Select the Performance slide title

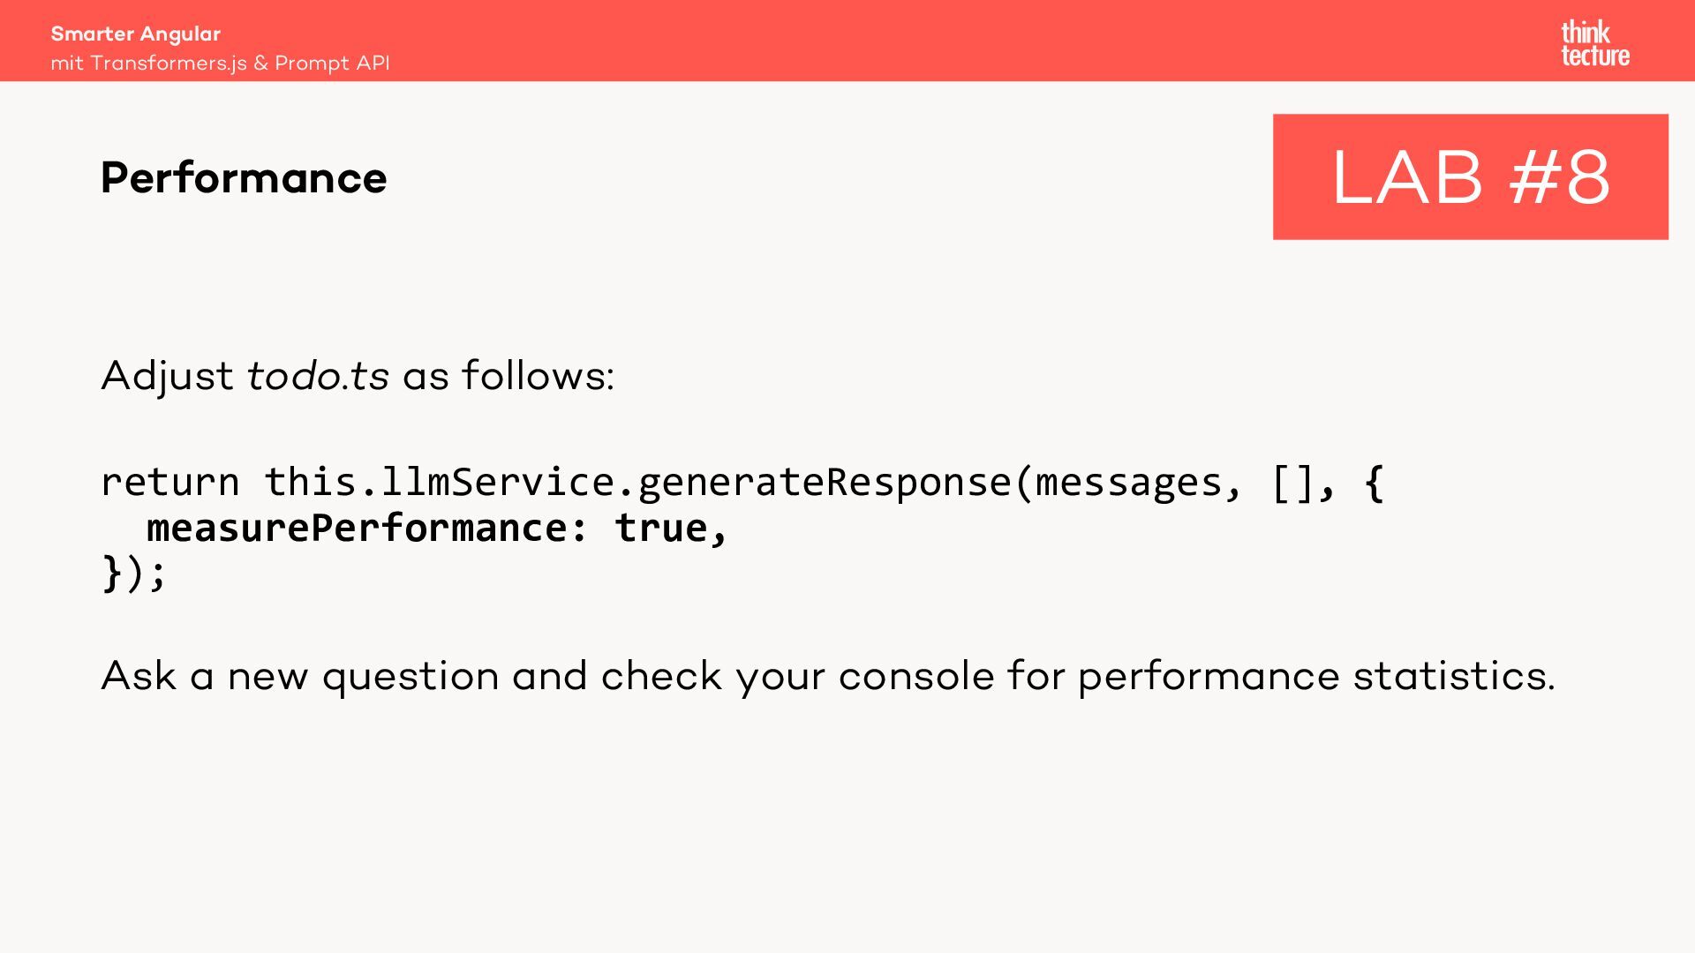point(244,178)
